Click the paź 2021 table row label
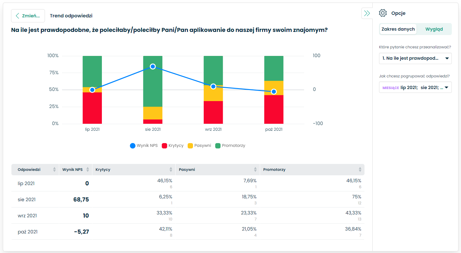461x253 pixels. [x=28, y=232]
